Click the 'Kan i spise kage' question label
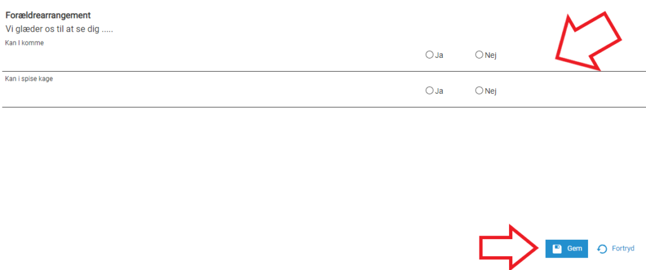This screenshot has width=646, height=270. click(x=29, y=79)
